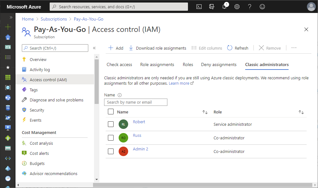This screenshot has height=188, width=318.
Task: Click the Search by name or email field
Action: coord(135,102)
